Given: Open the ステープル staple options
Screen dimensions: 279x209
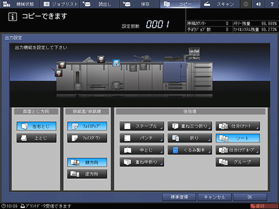Looking at the screenshot, I should click(142, 126).
